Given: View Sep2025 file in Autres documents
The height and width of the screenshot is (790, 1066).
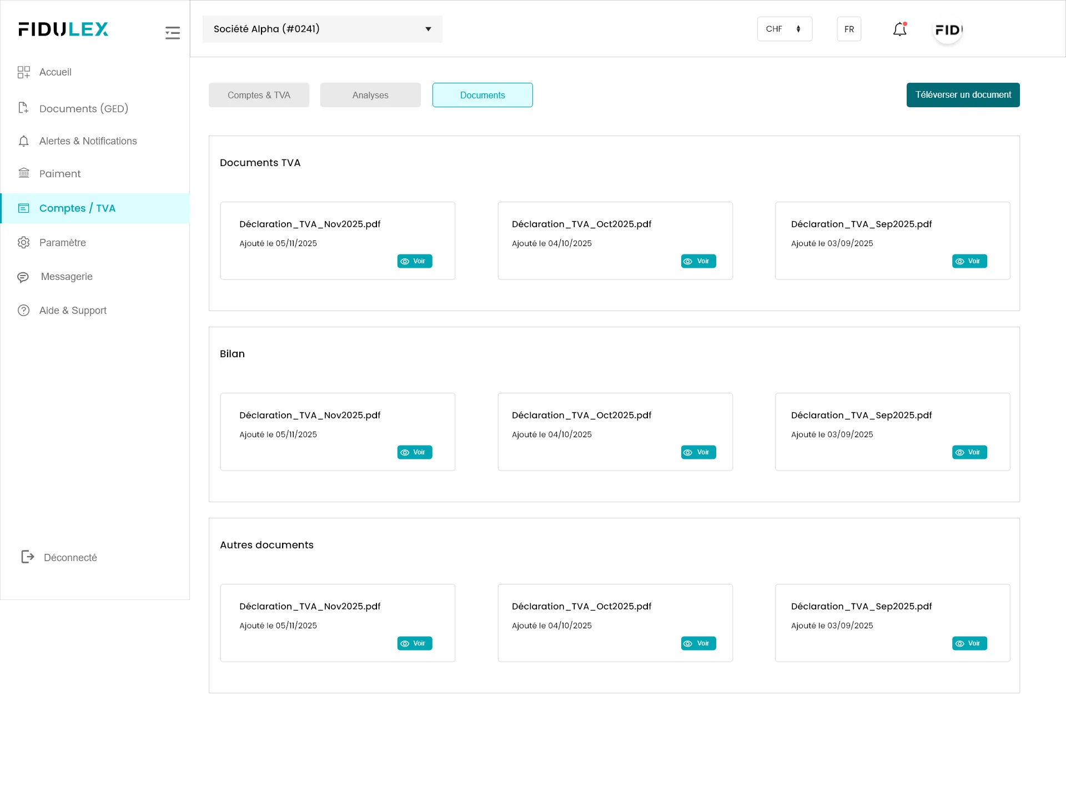Looking at the screenshot, I should pyautogui.click(x=969, y=643).
